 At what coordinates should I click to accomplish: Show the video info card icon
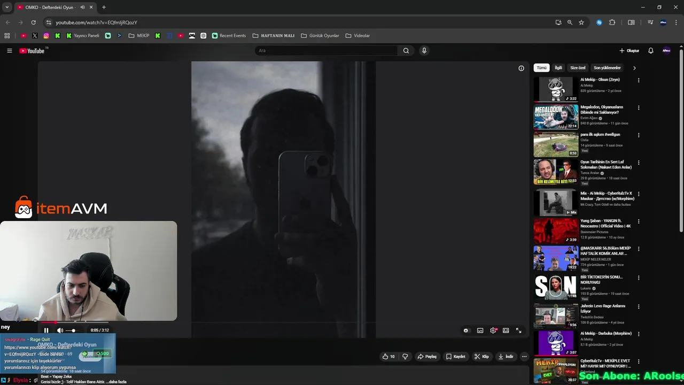521,68
